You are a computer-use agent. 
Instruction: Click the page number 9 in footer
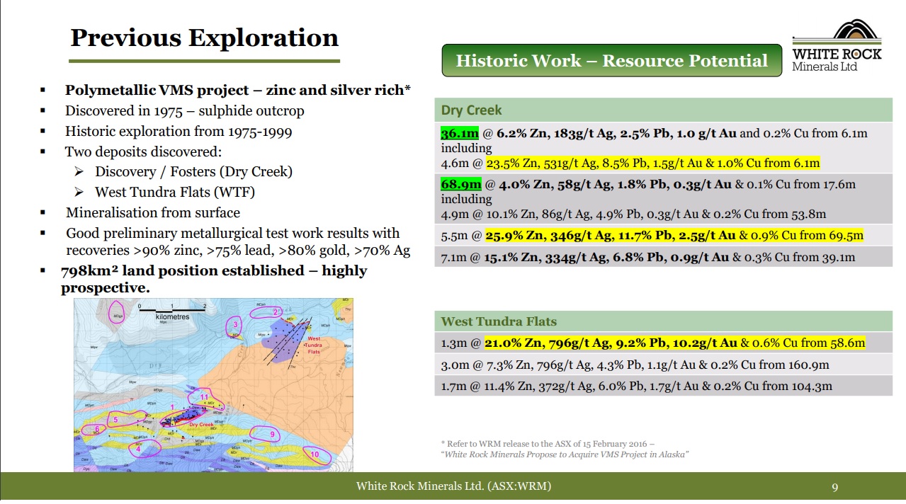tap(835, 487)
